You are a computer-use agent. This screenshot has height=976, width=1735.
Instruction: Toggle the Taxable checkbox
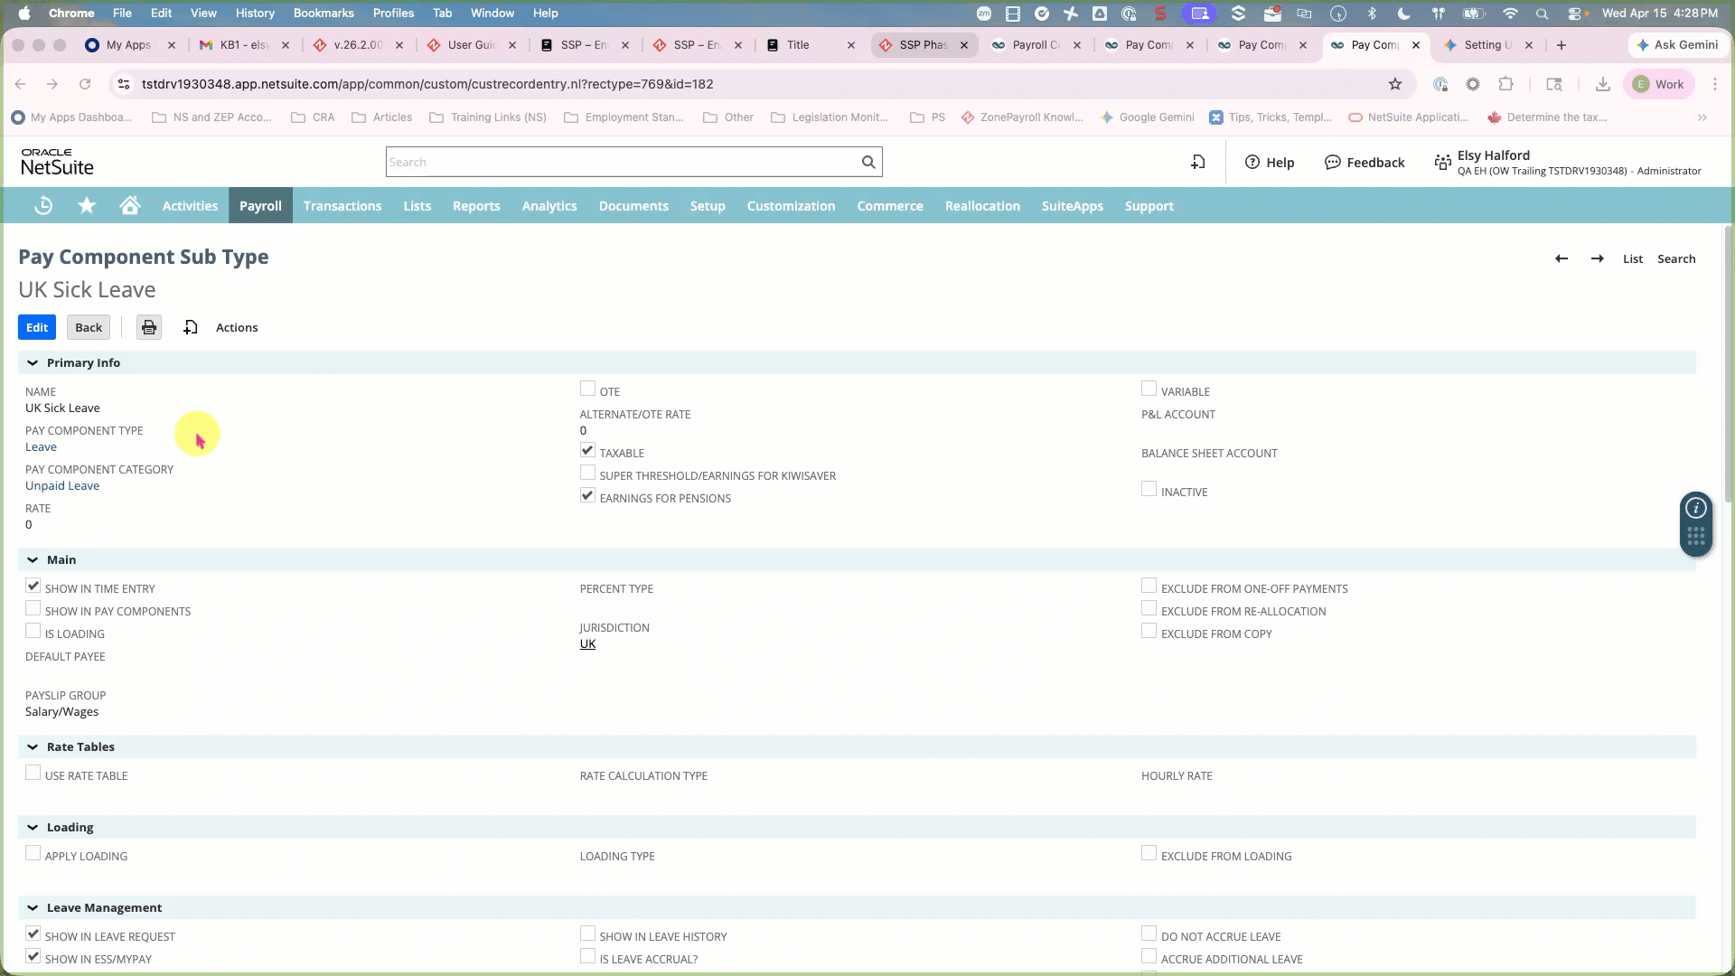coord(587,450)
